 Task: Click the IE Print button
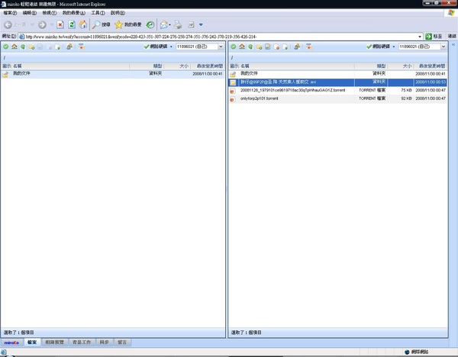[178, 25]
